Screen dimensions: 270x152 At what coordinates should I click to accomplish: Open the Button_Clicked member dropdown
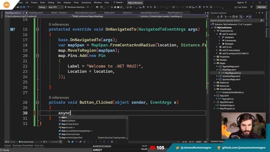173,16
